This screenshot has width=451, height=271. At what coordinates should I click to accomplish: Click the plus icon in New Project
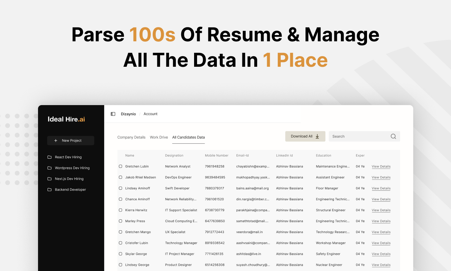click(56, 140)
